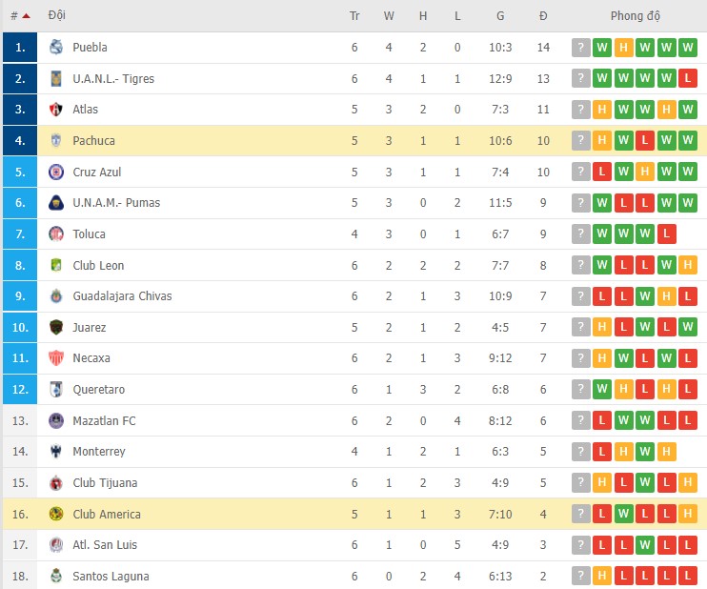Click the gray ? badge in Puebla's row

(x=580, y=48)
